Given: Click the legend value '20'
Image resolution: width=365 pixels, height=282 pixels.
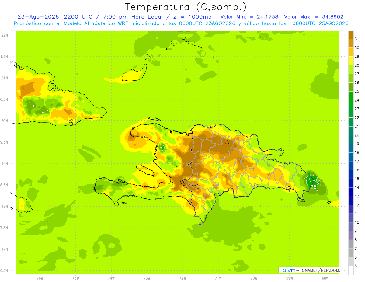Looking at the screenshot, I should (357, 135).
